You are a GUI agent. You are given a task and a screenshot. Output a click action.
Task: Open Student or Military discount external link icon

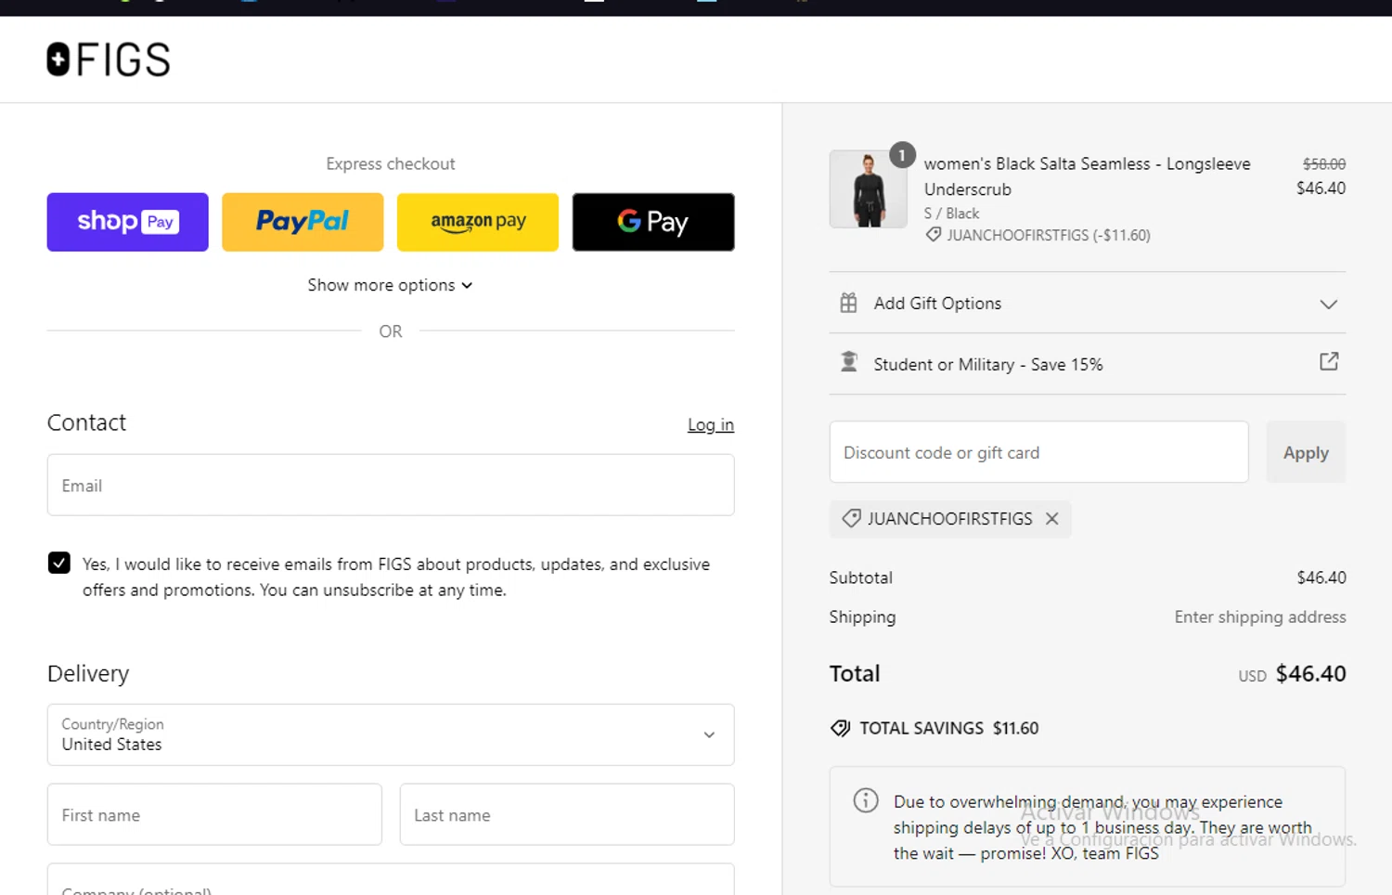tap(1329, 361)
